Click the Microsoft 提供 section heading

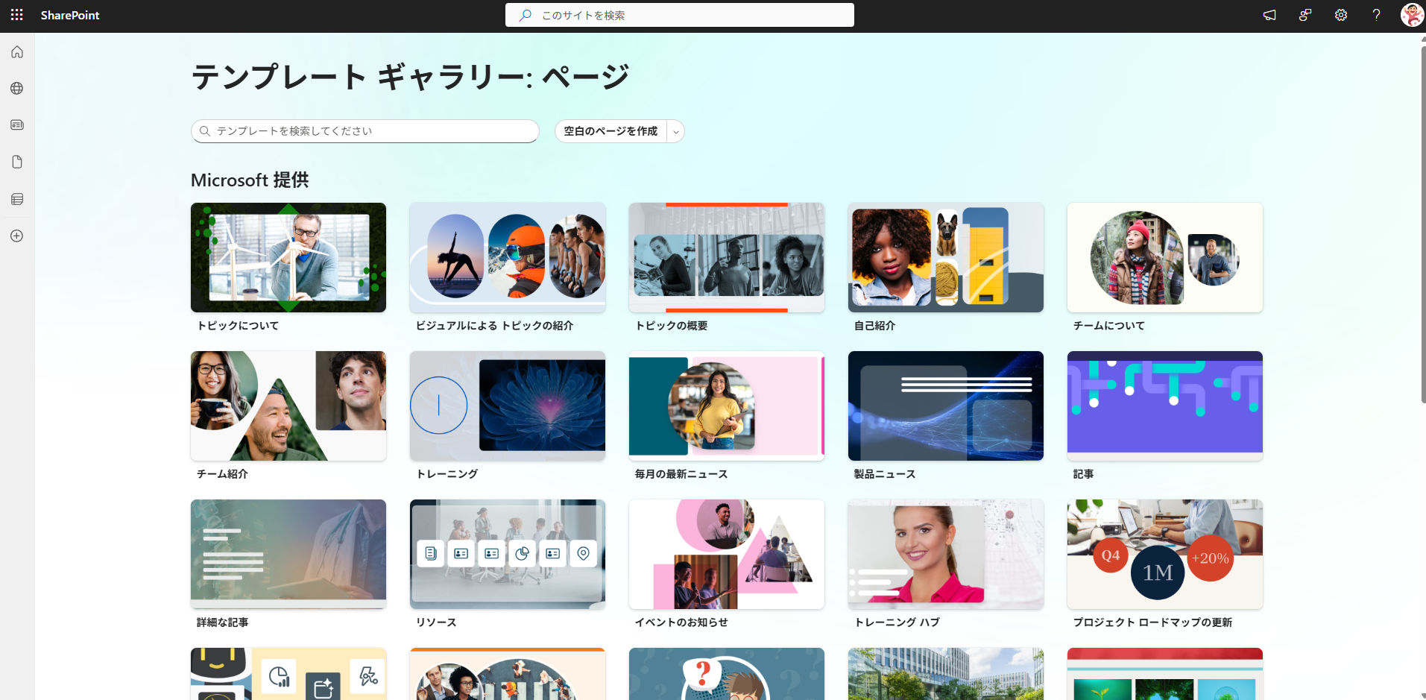250,180
